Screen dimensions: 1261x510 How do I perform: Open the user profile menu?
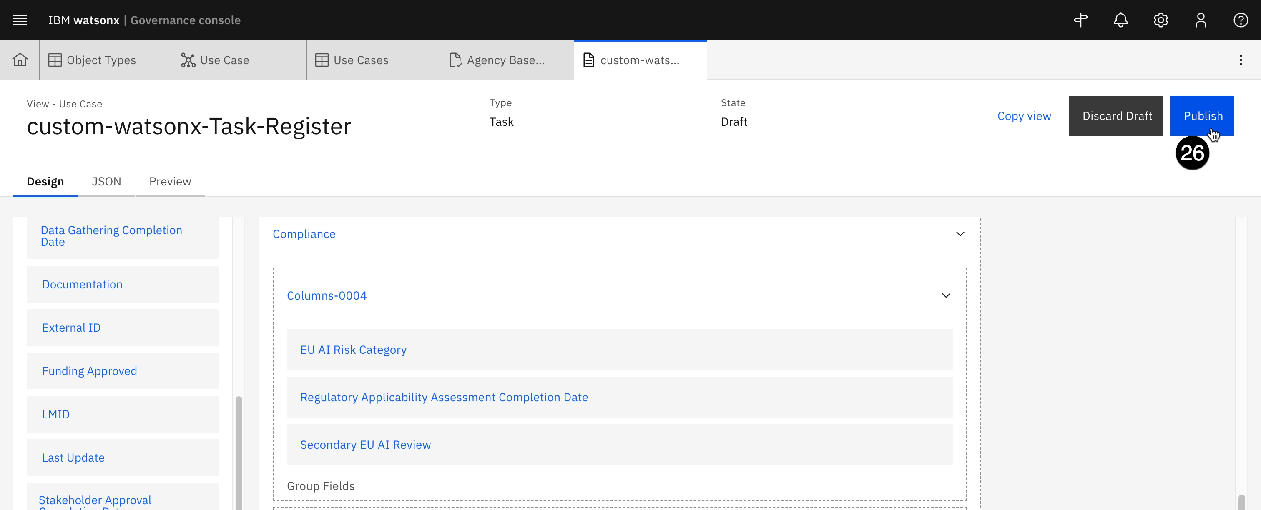1201,20
